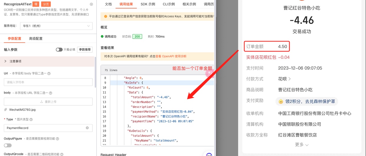Click the coin icon in 领2积分 reward

(281, 101)
